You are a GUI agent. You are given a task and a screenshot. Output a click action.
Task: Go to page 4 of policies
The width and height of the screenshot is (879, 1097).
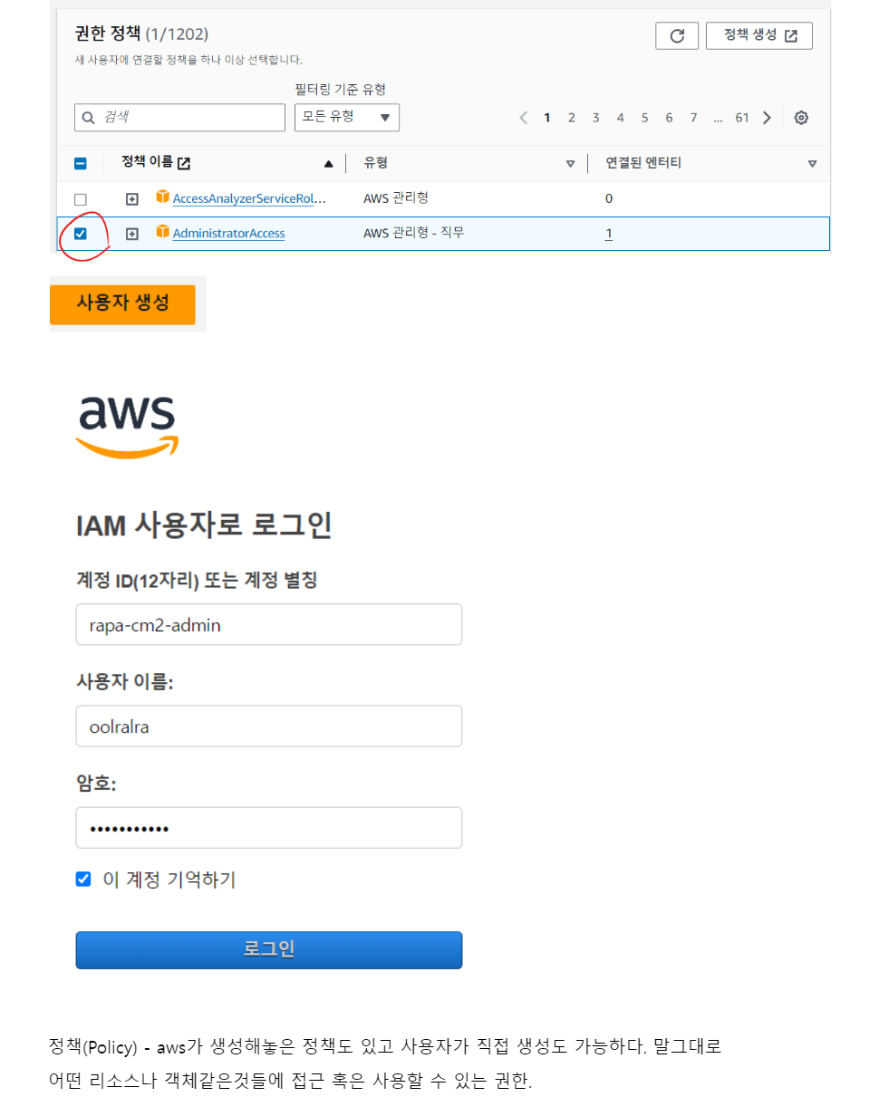pos(621,118)
